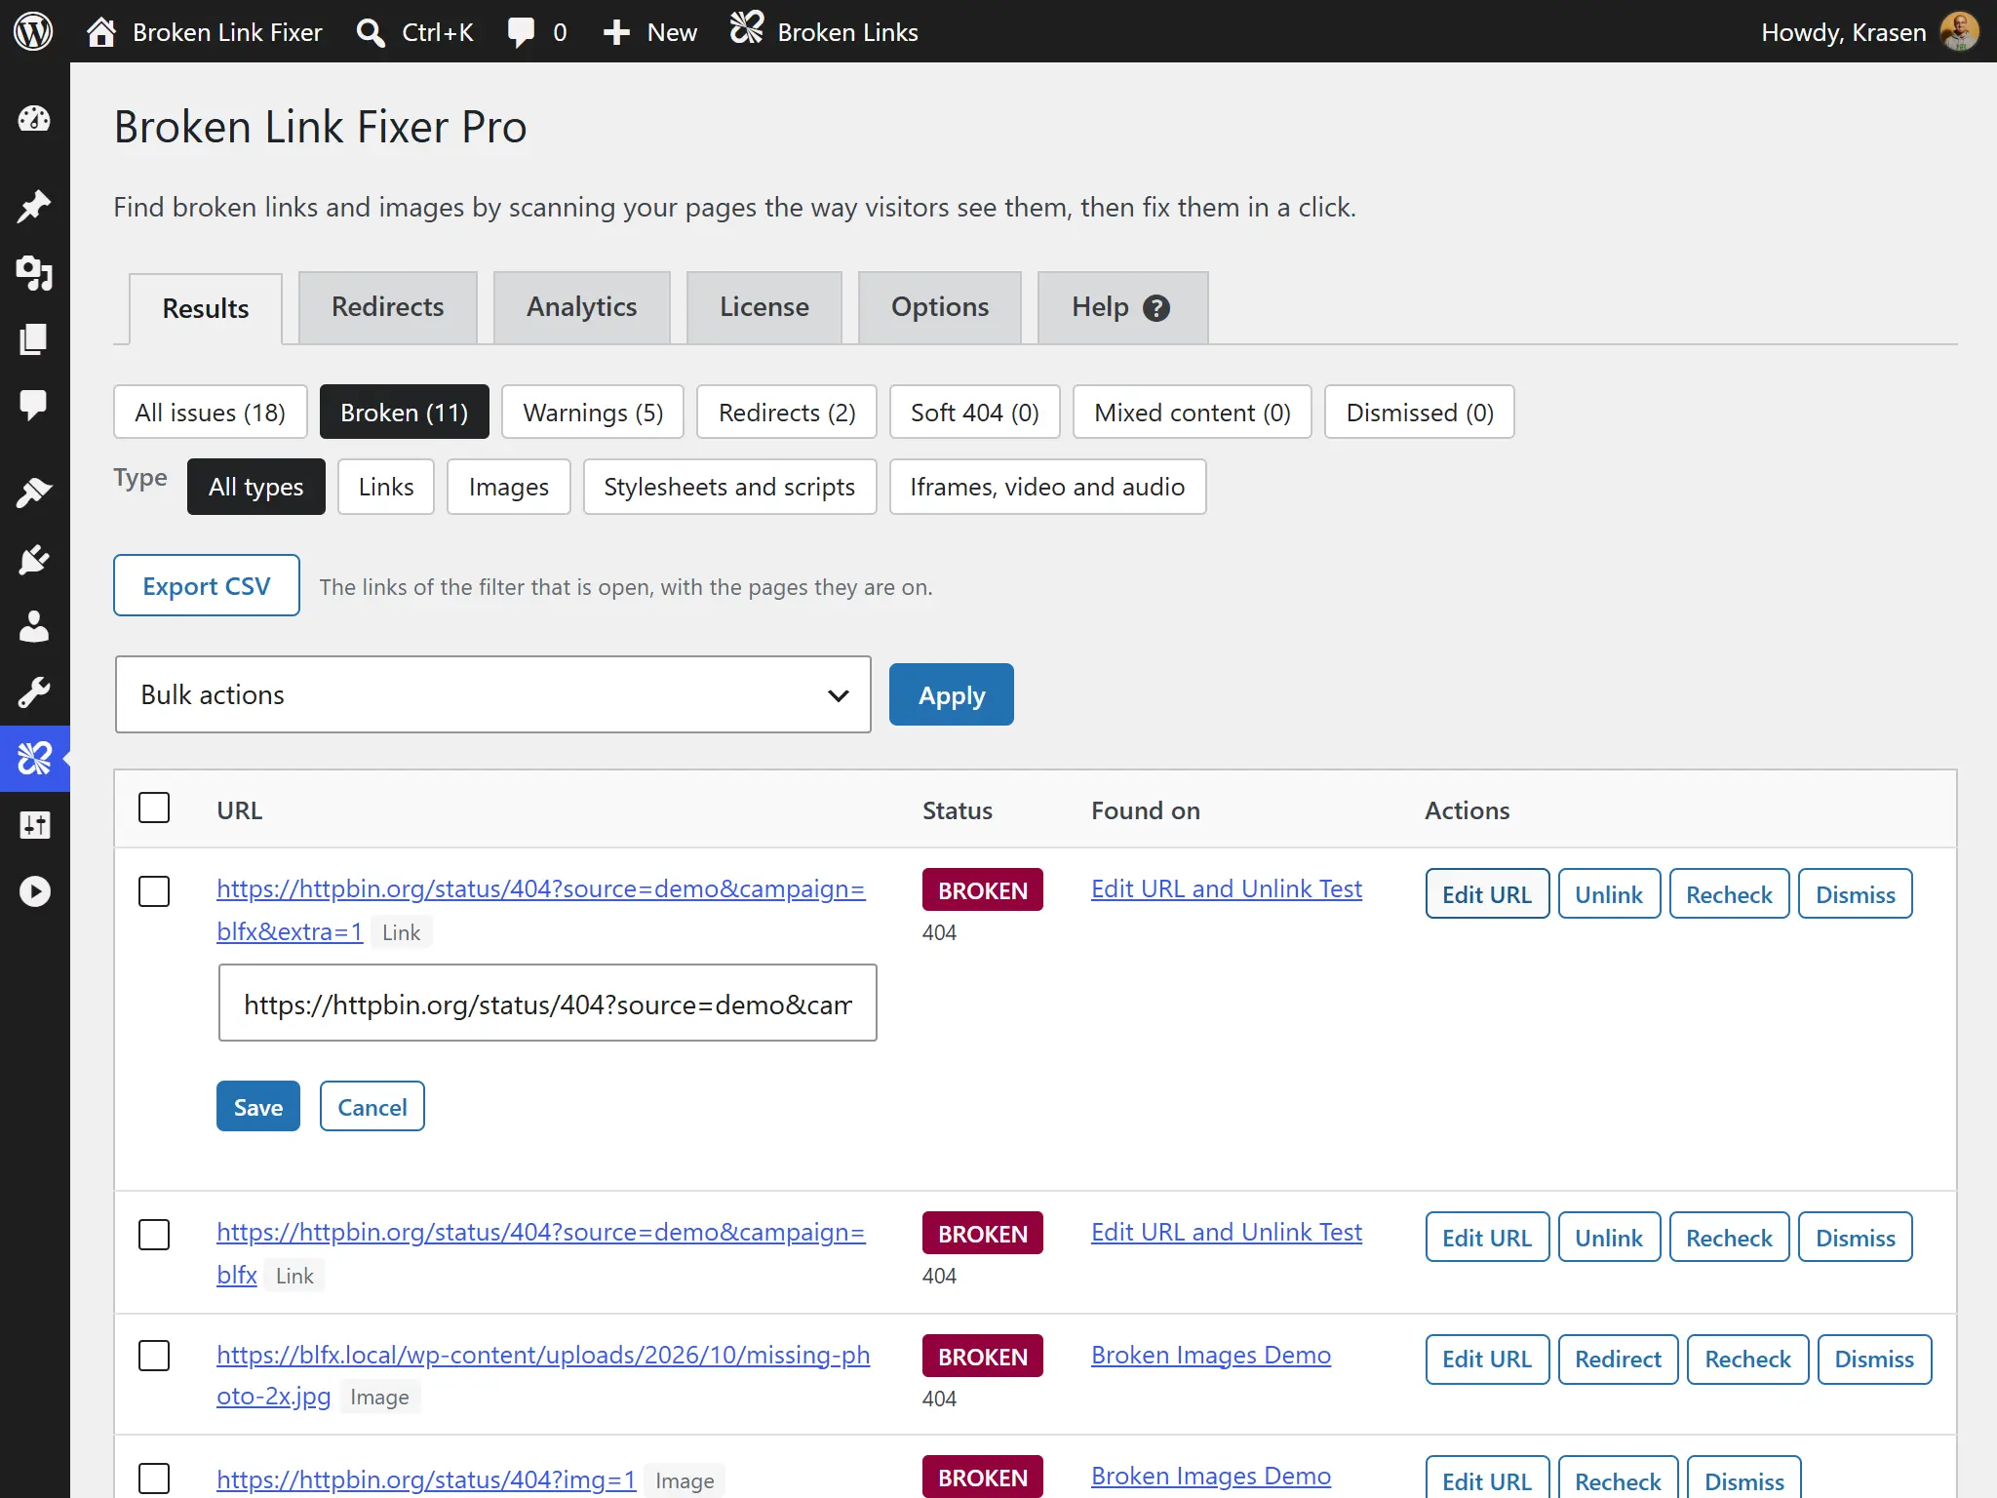The height and width of the screenshot is (1498, 1997).
Task: Filter by Soft 404 (0)
Action: (x=975, y=412)
